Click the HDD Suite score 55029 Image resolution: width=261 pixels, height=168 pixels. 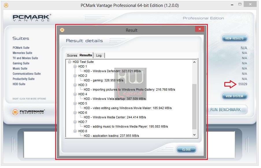pyautogui.click(x=243, y=84)
